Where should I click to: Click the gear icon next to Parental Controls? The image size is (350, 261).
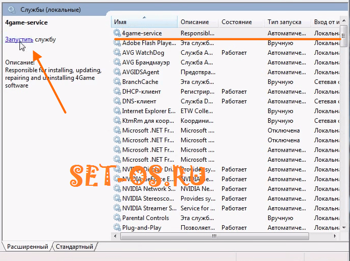point(117,217)
